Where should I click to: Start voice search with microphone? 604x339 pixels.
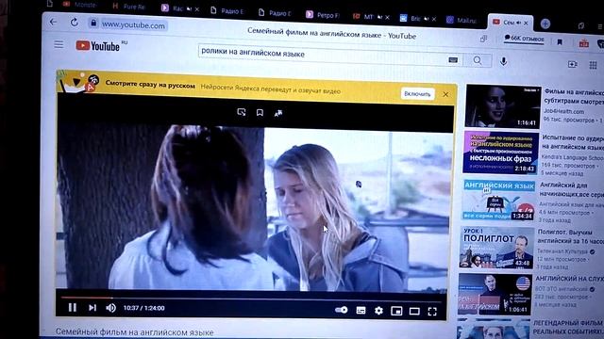pos(503,61)
